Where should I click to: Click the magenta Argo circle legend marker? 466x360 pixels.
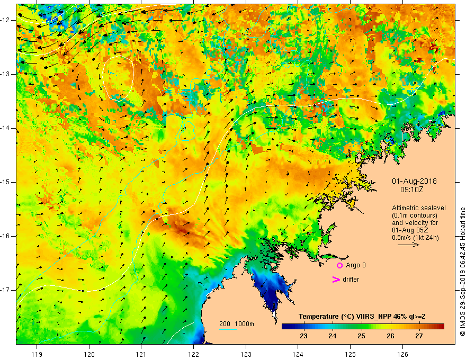point(339,266)
